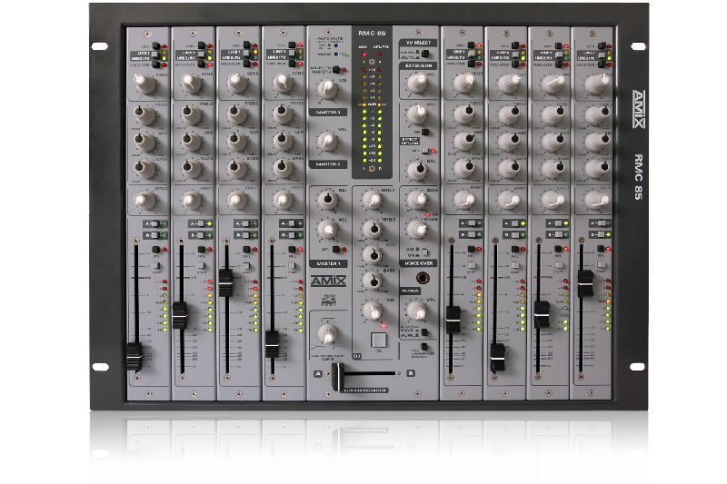Click the MASTER 2 section label

click(328, 164)
